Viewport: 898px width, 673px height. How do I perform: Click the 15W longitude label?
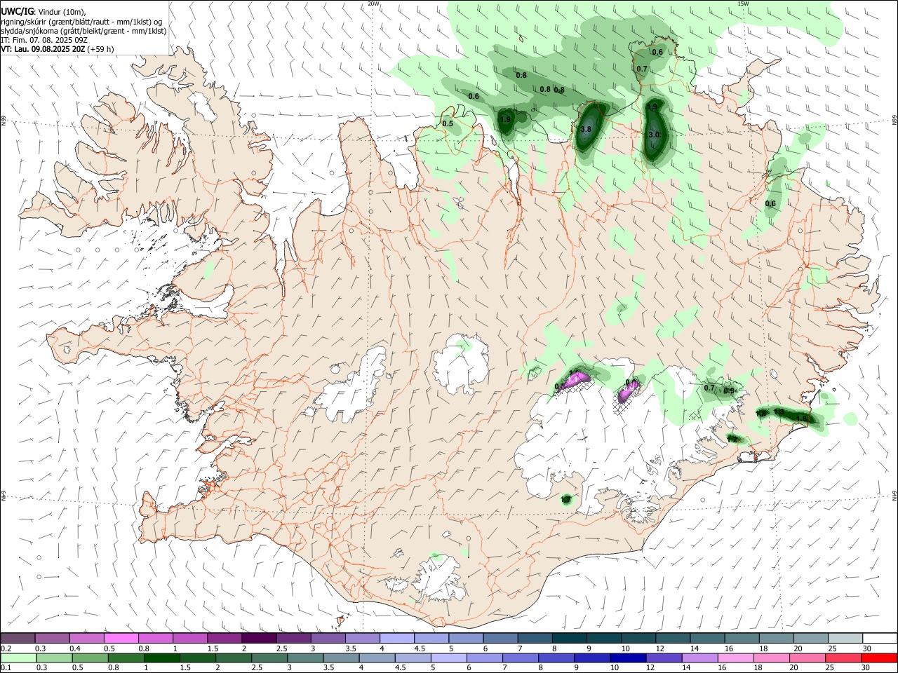[x=744, y=4]
